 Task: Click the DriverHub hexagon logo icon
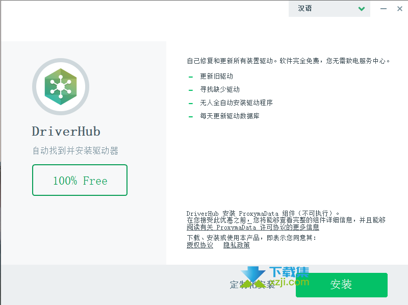(61, 87)
